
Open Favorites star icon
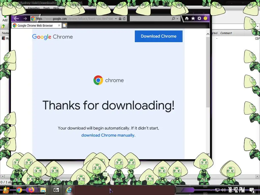point(193,18)
